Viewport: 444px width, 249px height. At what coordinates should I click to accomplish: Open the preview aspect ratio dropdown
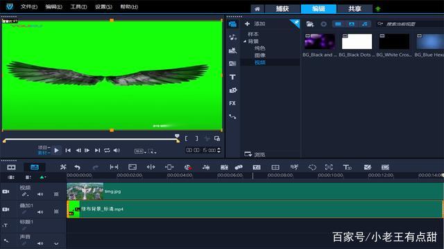point(140,151)
